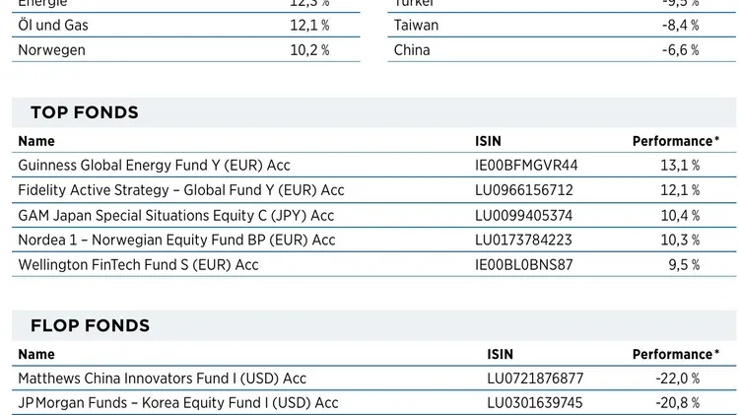Click ISIN LU0966156712
This screenshot has height=415, width=739.
pos(523,190)
